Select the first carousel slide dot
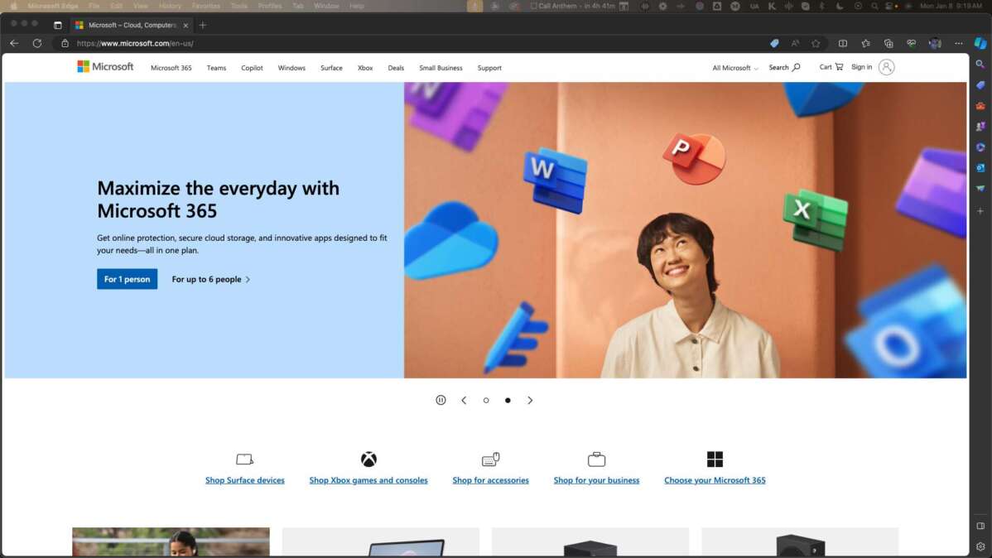The width and height of the screenshot is (992, 558). pyautogui.click(x=486, y=401)
